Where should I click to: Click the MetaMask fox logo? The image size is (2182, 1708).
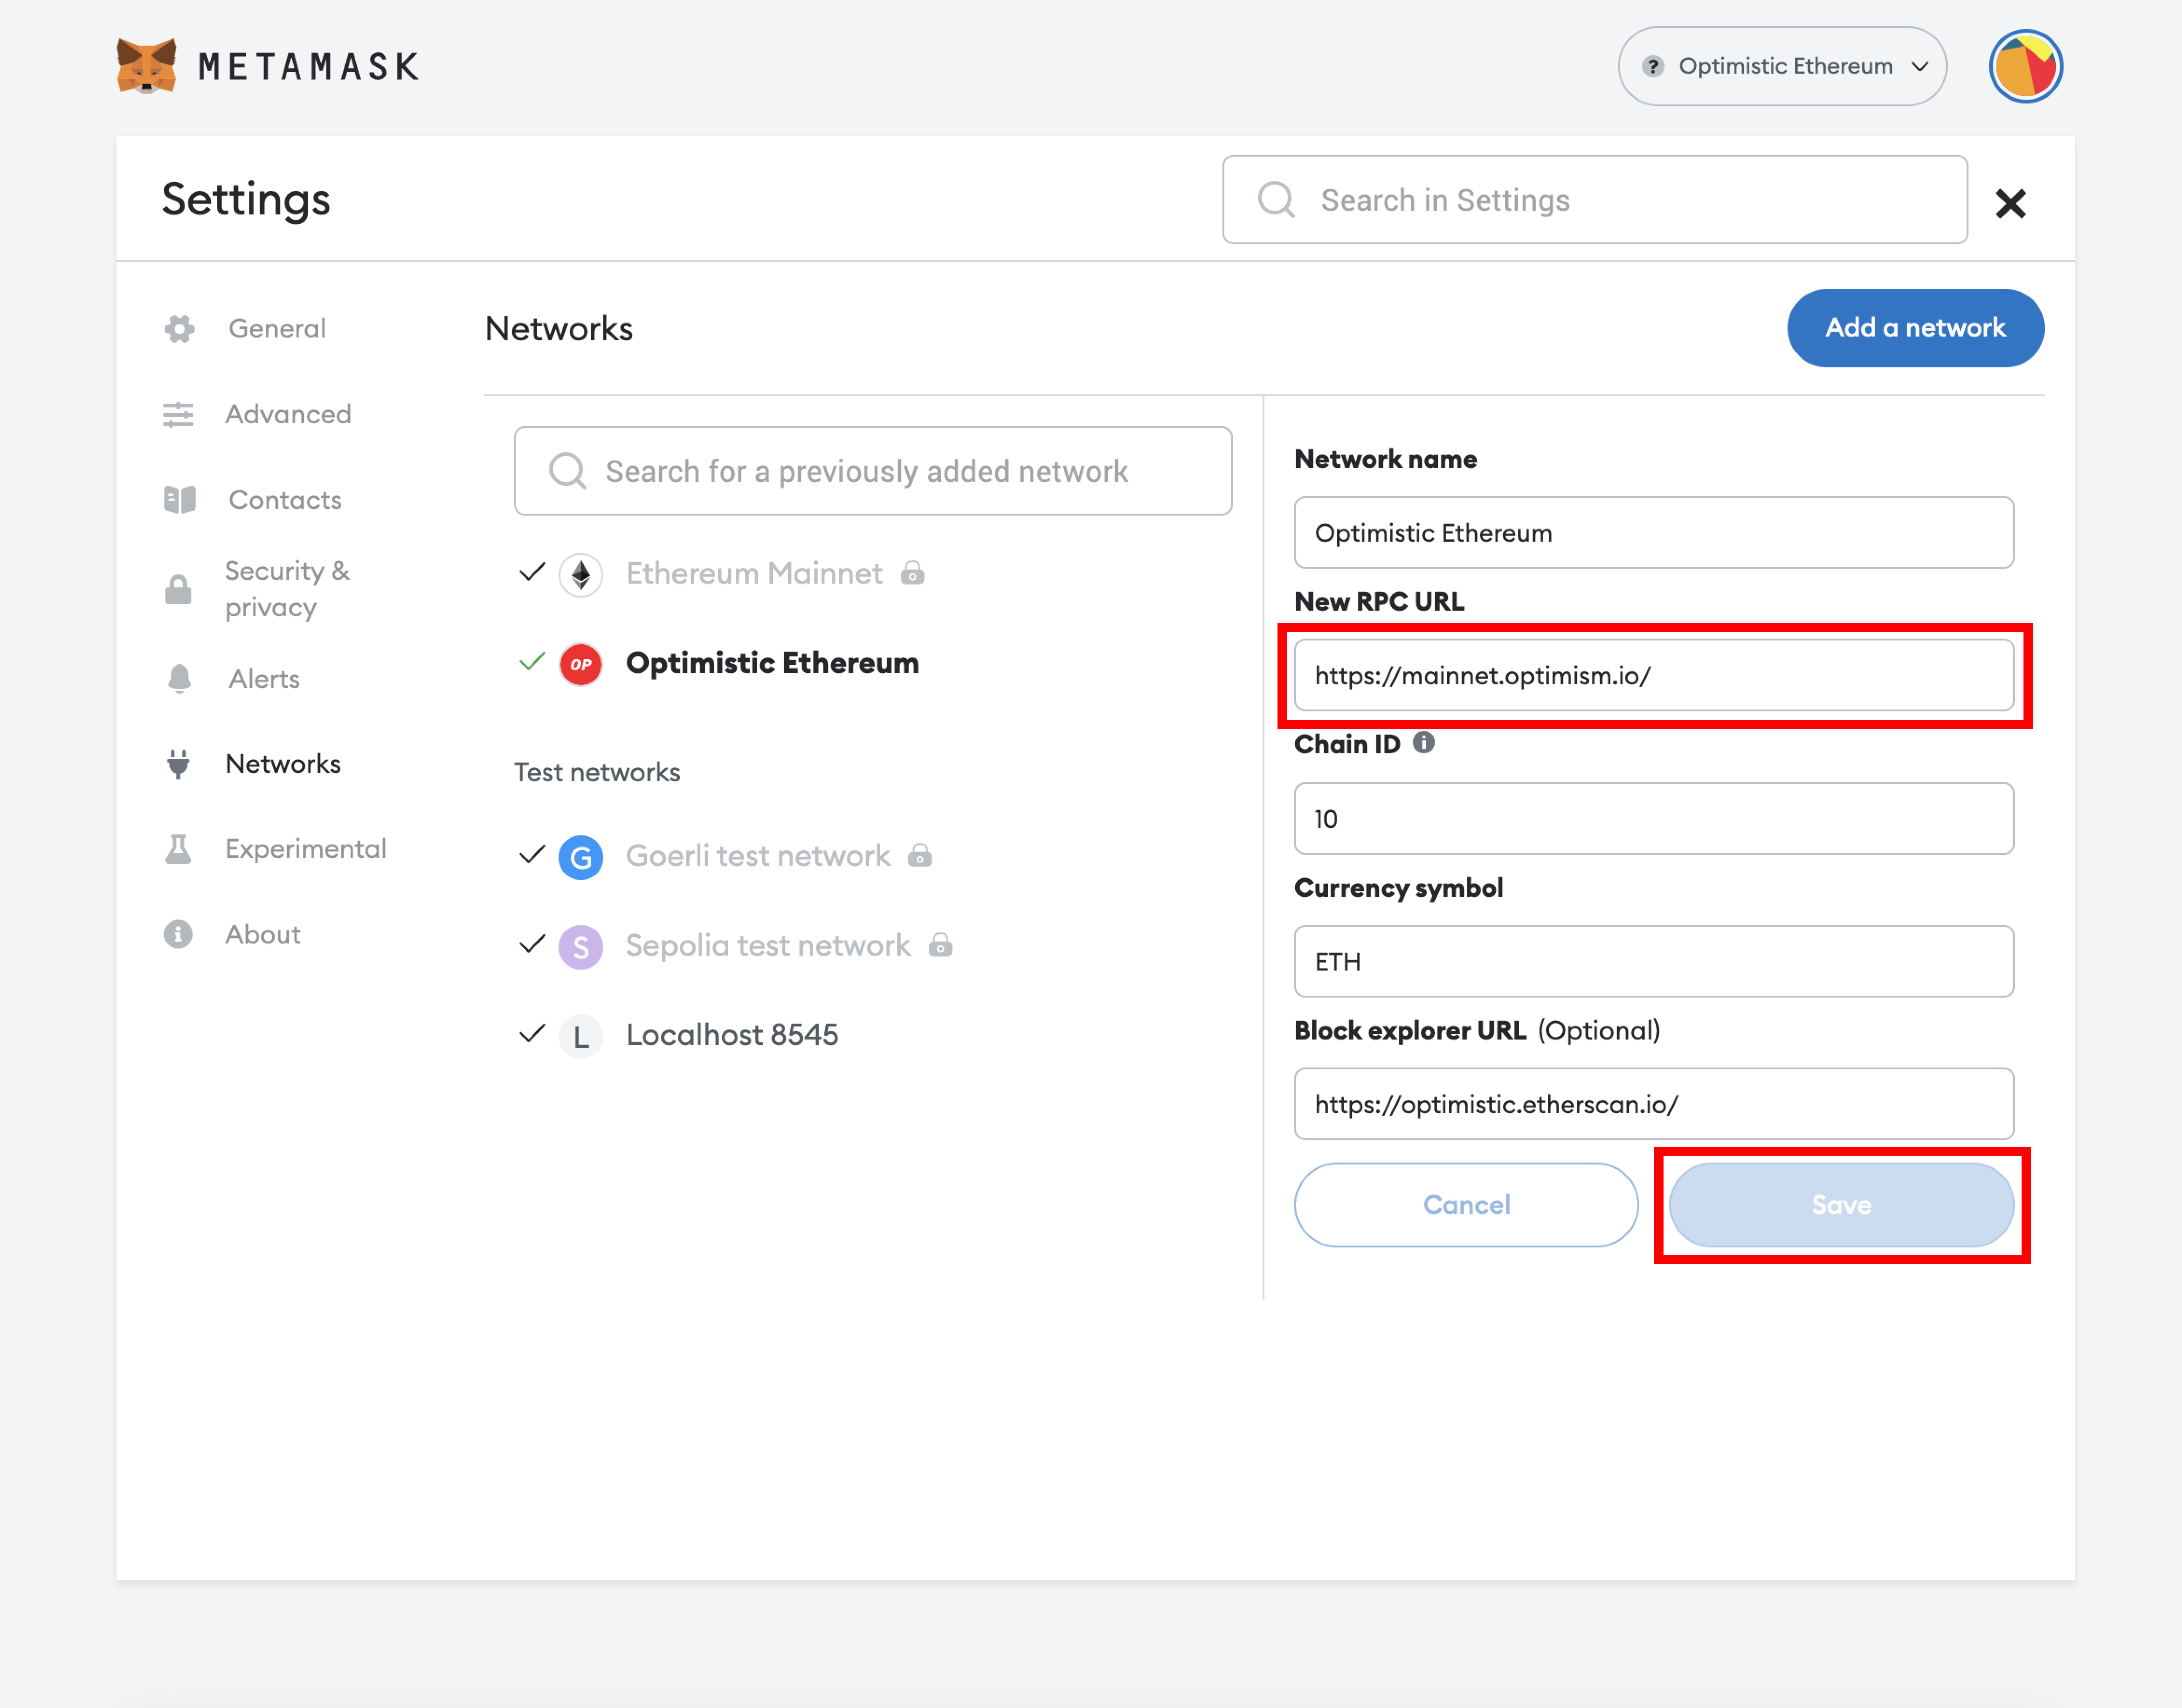pos(146,66)
